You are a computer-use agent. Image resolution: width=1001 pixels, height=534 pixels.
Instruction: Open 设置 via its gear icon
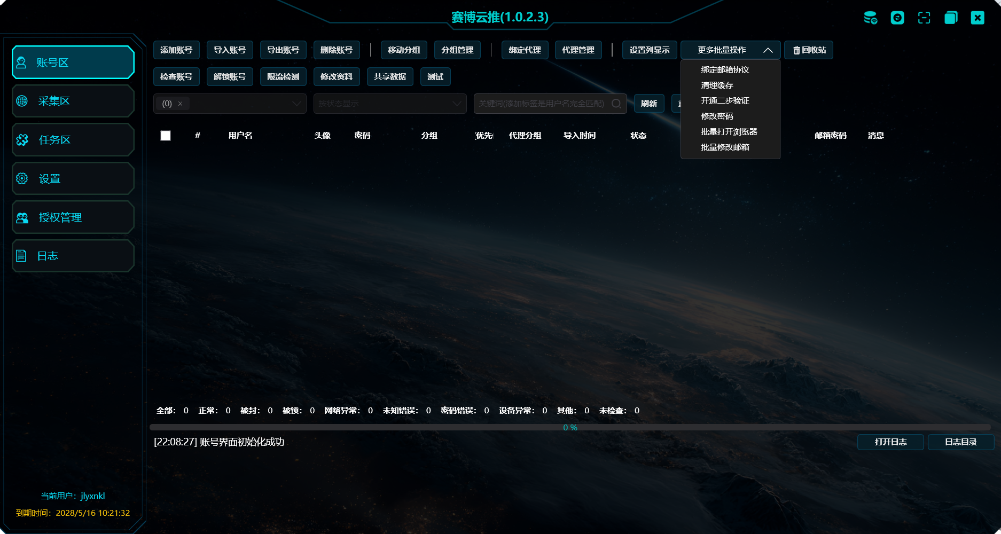pyautogui.click(x=22, y=178)
